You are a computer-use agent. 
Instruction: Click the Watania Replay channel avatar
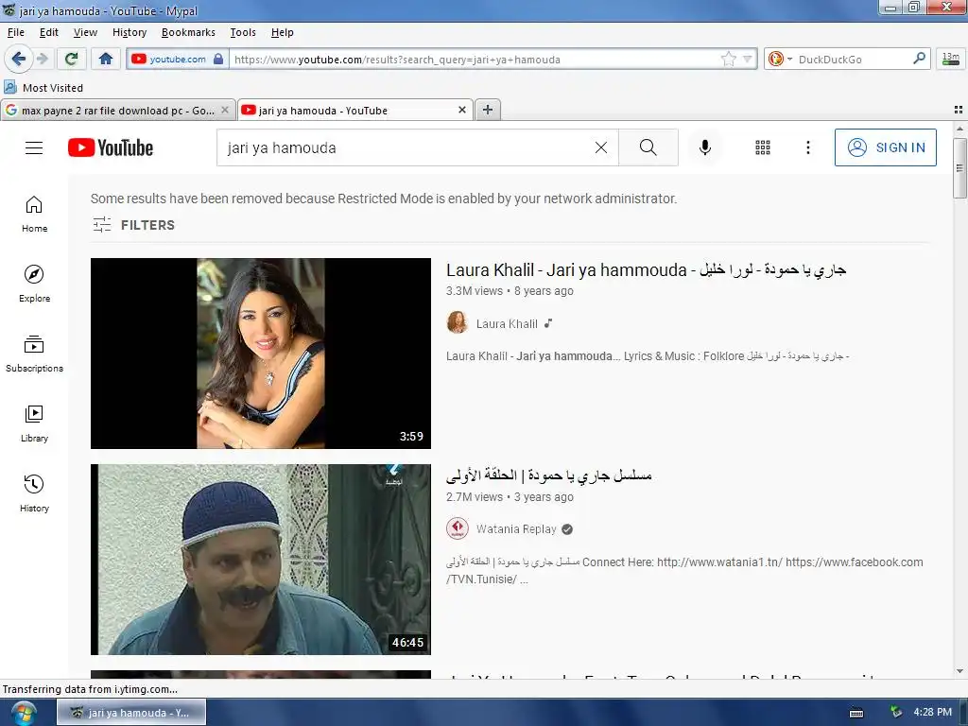click(457, 528)
